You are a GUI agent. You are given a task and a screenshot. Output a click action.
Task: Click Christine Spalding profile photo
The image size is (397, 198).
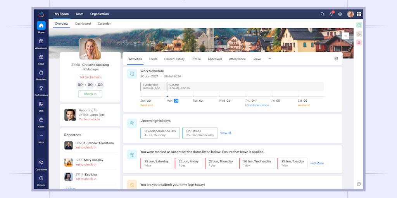[x=90, y=49]
